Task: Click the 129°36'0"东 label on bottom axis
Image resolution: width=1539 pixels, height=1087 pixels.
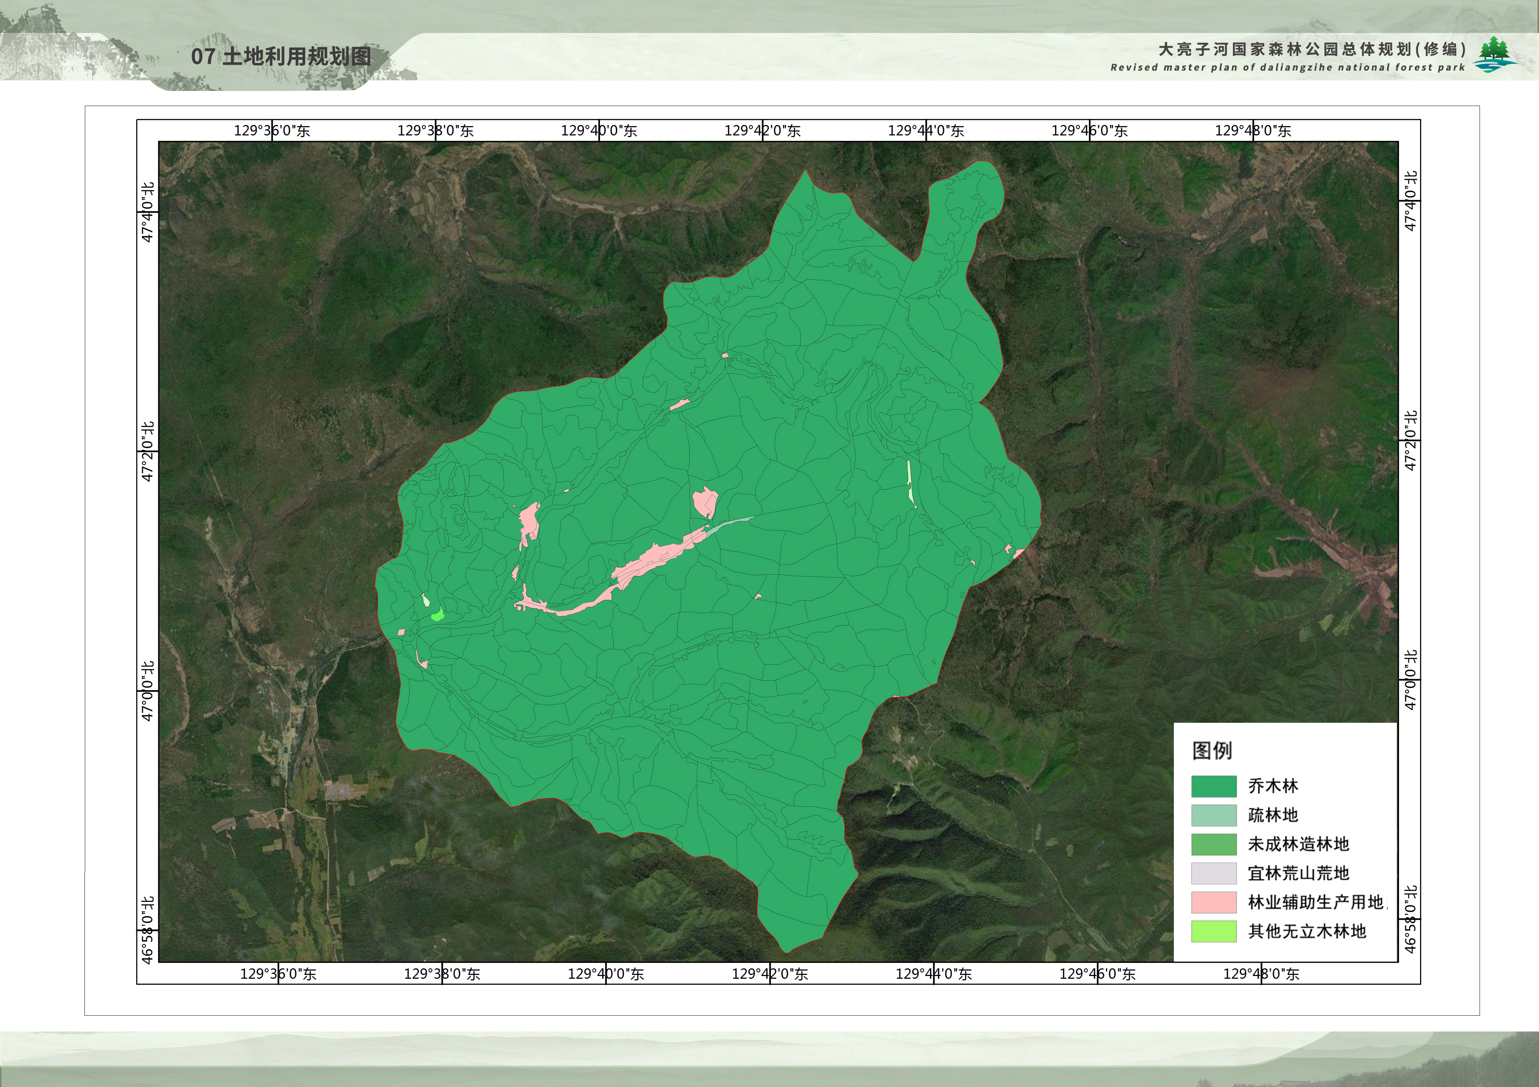Action: click(278, 974)
